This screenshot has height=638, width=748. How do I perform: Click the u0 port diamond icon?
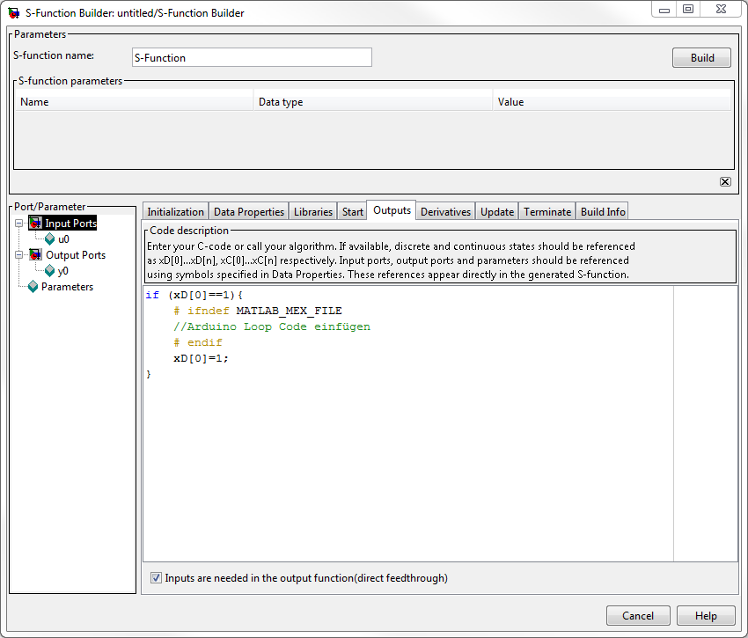49,239
